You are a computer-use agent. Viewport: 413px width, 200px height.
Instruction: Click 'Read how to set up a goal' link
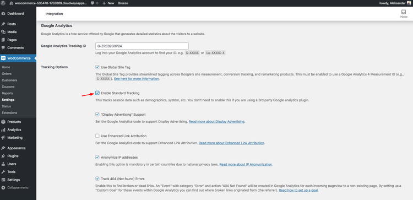click(x=298, y=190)
